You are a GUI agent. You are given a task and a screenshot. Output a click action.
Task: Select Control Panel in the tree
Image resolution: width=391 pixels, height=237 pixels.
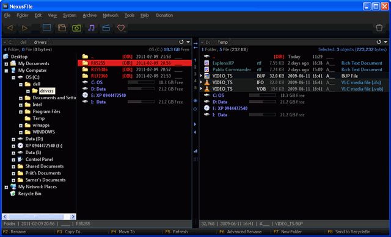pyautogui.click(x=39, y=160)
